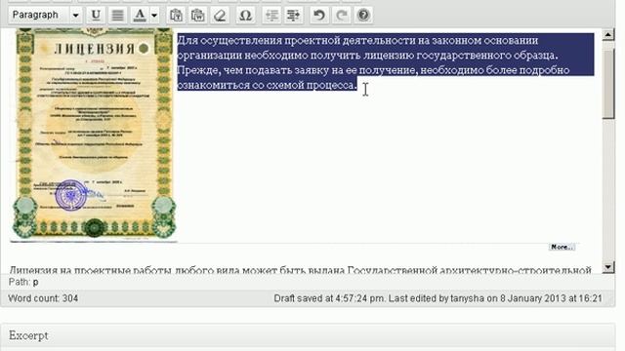Apply the text color A button
Screen dimensions: 625x351
pos(140,16)
